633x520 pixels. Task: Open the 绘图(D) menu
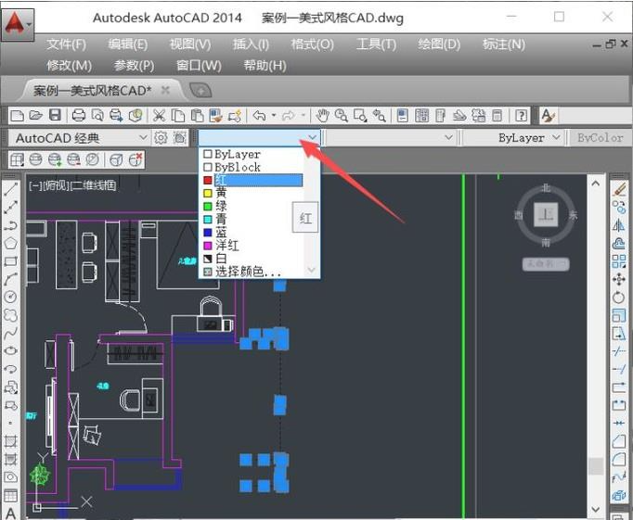(x=439, y=44)
